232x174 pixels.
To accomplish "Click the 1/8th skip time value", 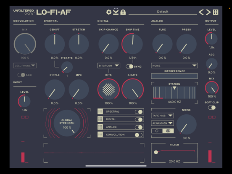I will [x=132, y=58].
